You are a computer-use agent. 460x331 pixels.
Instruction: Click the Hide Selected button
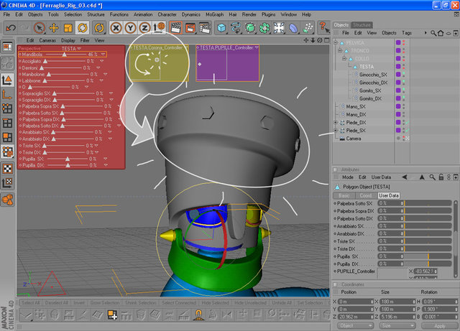(x=215, y=302)
